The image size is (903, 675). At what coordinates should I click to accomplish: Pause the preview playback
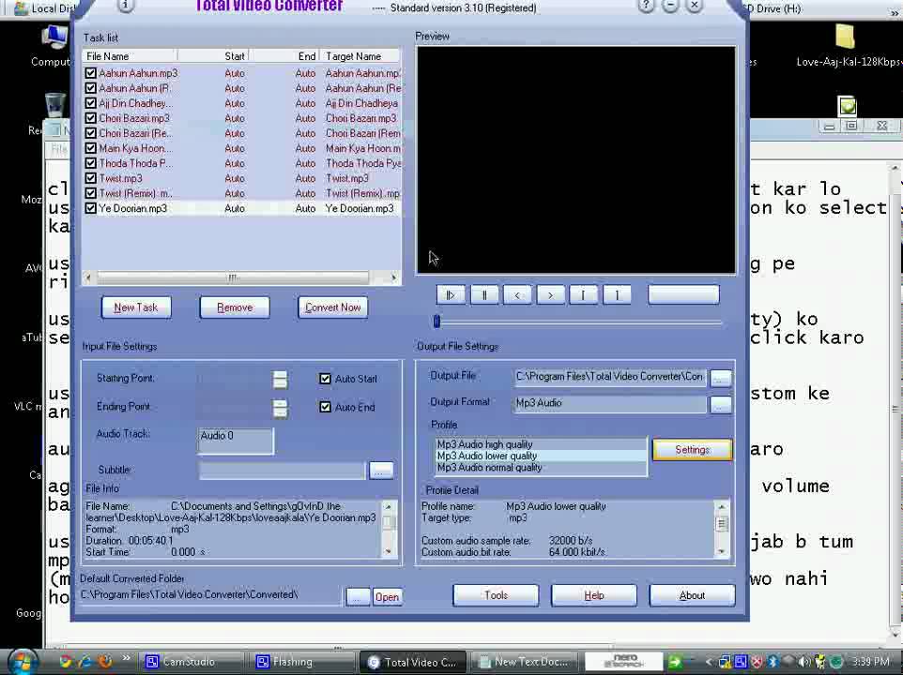pos(483,295)
